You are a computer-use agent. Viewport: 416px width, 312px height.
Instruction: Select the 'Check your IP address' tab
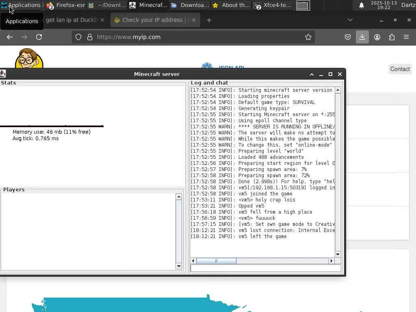pos(155,20)
